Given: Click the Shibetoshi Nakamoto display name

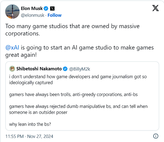Looking at the screenshot, I should [x=39, y=69].
